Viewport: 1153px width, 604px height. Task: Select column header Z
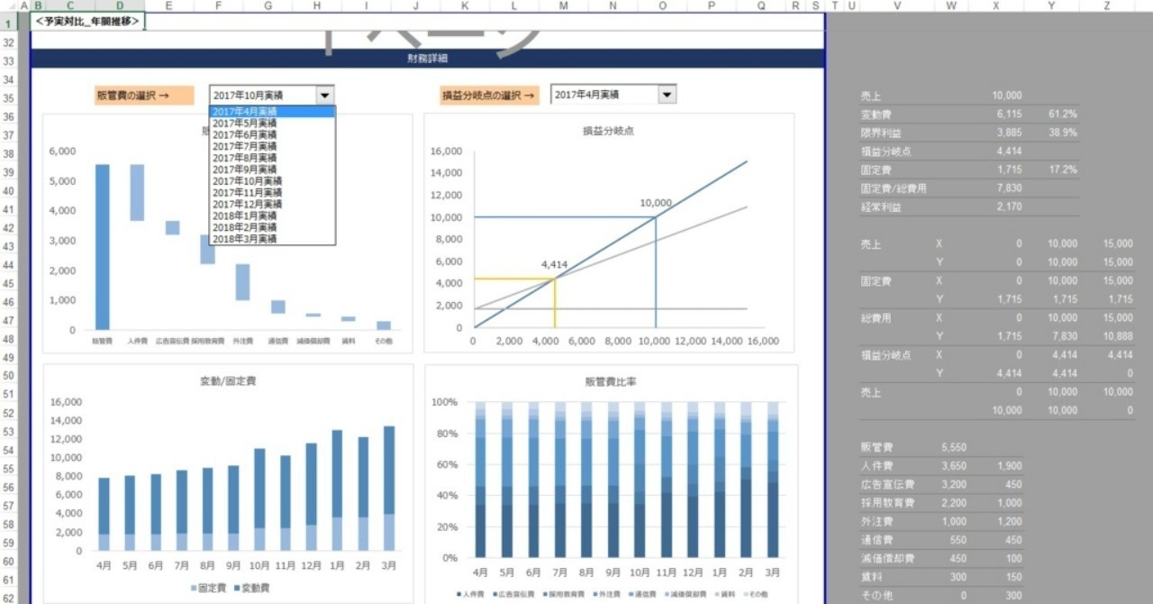point(1107,6)
